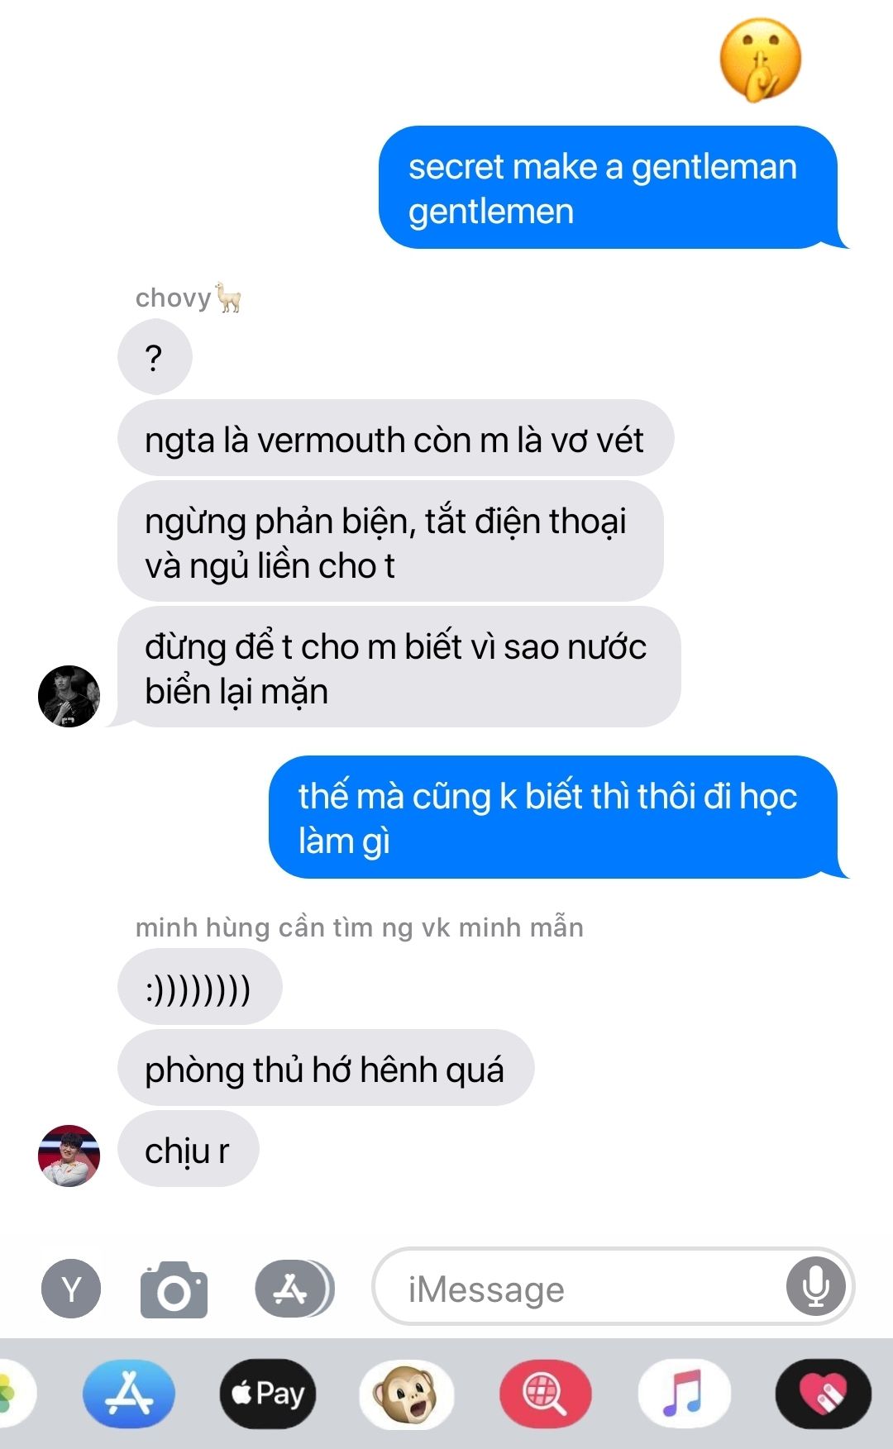
Task: Open the Photos app in drawer
Action: pos(13,1394)
